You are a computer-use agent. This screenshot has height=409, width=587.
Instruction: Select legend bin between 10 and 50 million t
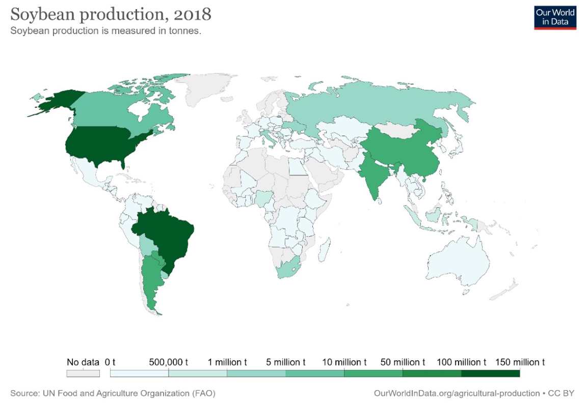[373, 373]
